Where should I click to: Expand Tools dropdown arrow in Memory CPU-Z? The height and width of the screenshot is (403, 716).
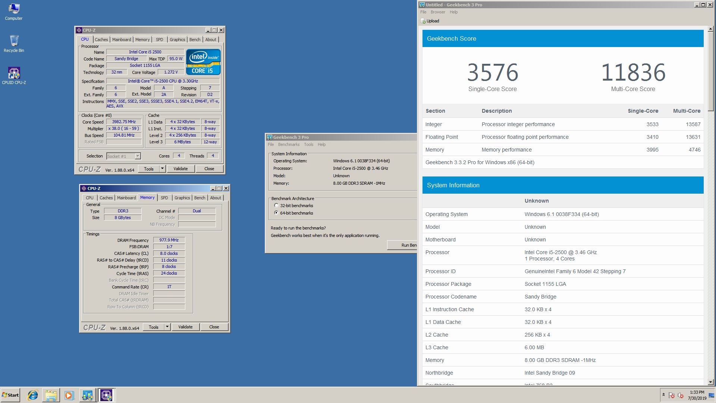coord(167,327)
